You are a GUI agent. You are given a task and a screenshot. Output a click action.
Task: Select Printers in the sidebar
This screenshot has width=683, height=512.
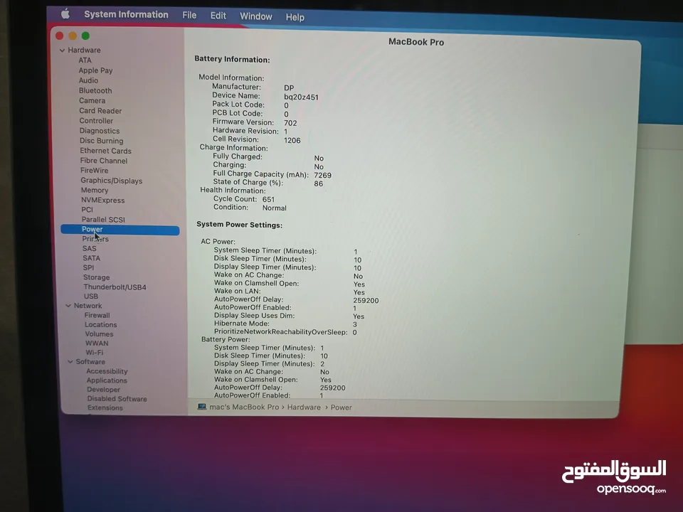tap(95, 239)
